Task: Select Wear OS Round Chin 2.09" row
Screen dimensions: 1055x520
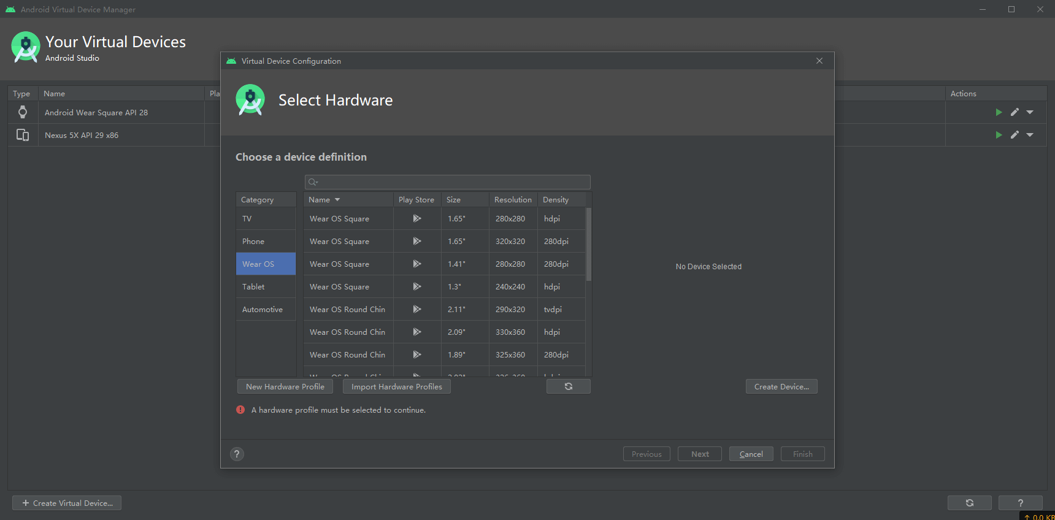Action: (x=445, y=332)
